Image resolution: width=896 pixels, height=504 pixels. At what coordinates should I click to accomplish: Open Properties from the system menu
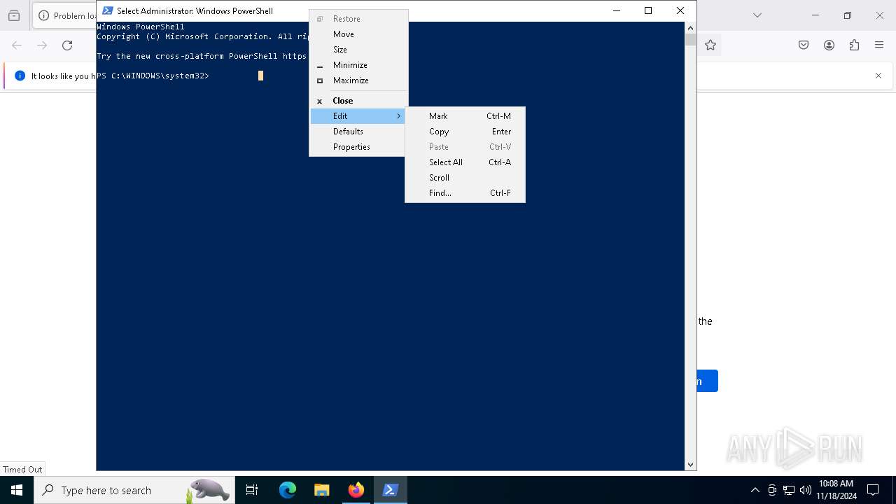[x=358, y=147]
